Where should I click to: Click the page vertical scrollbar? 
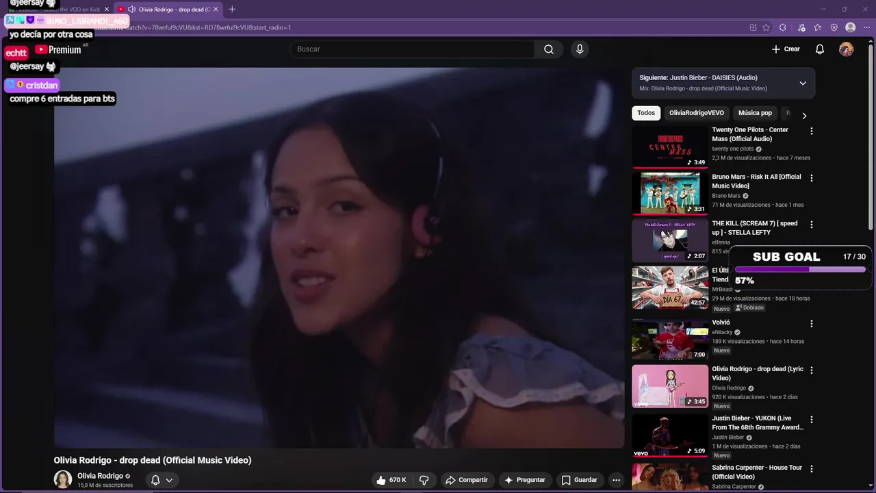click(x=871, y=137)
